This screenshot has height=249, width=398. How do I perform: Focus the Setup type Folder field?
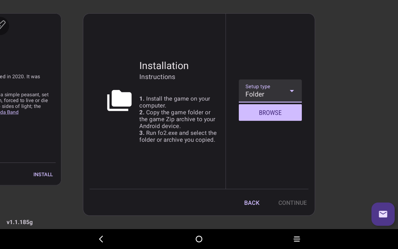[x=262, y=94]
